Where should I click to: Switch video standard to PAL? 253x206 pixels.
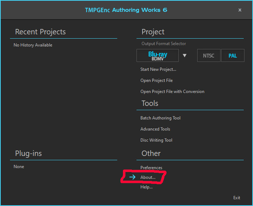click(233, 55)
